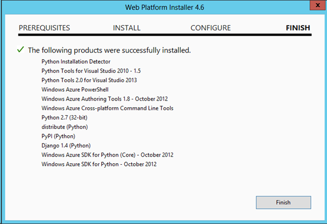Select the FINISH step tab

coord(297,28)
